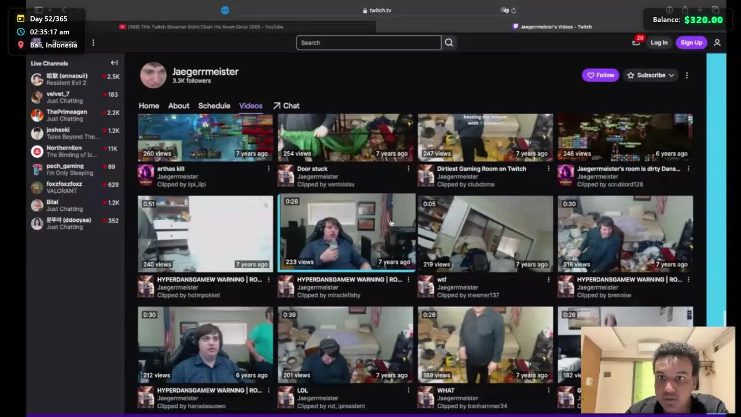The image size is (741, 417).
Task: Open Safari sidebar dropdown arrow
Action: pyautogui.click(x=50, y=10)
